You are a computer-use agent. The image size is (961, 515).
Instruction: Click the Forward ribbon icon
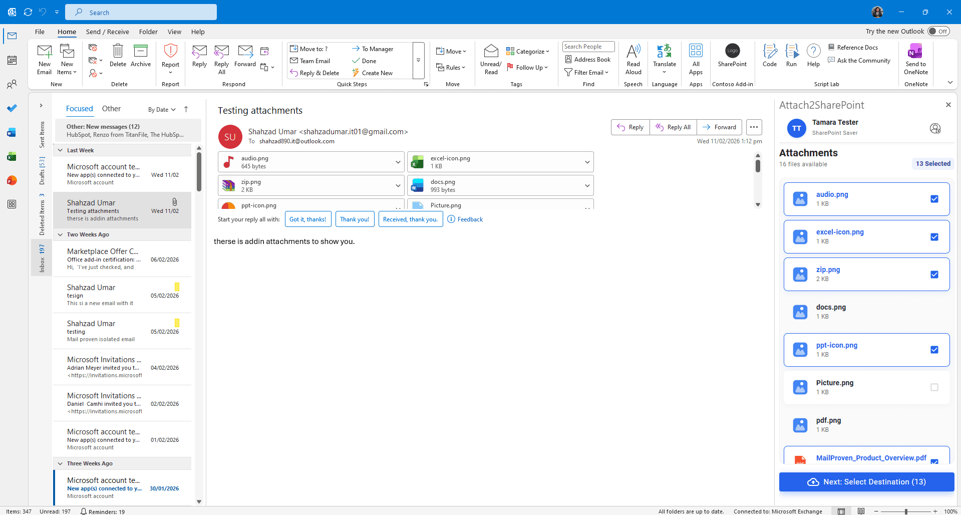pos(245,51)
